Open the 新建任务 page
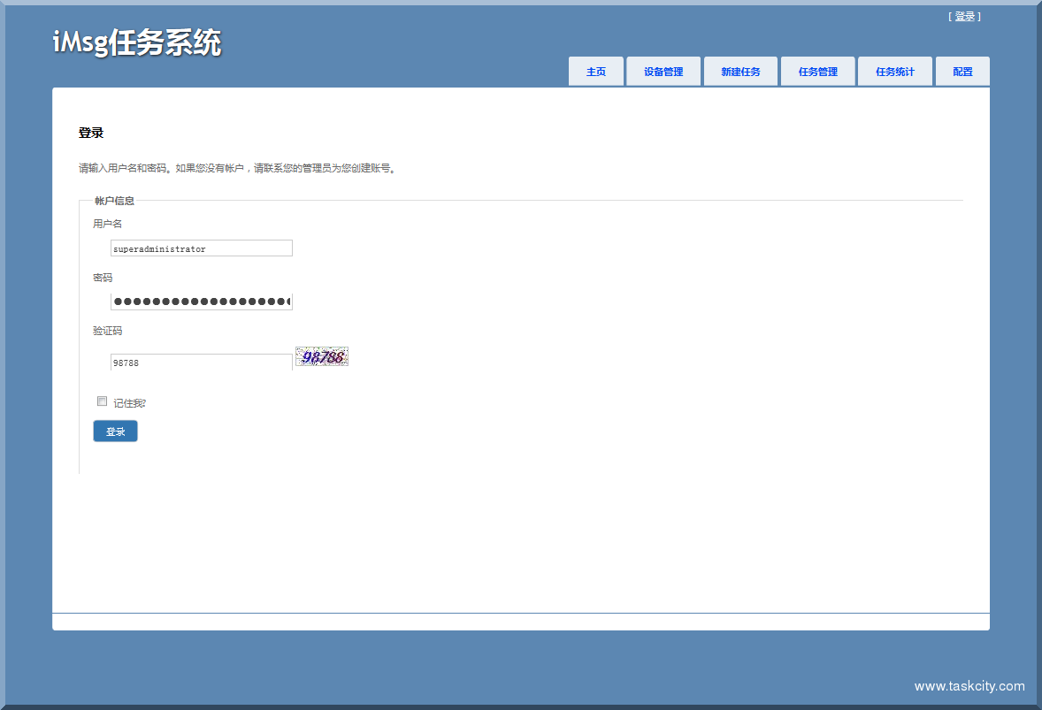The width and height of the screenshot is (1042, 710). 739,71
